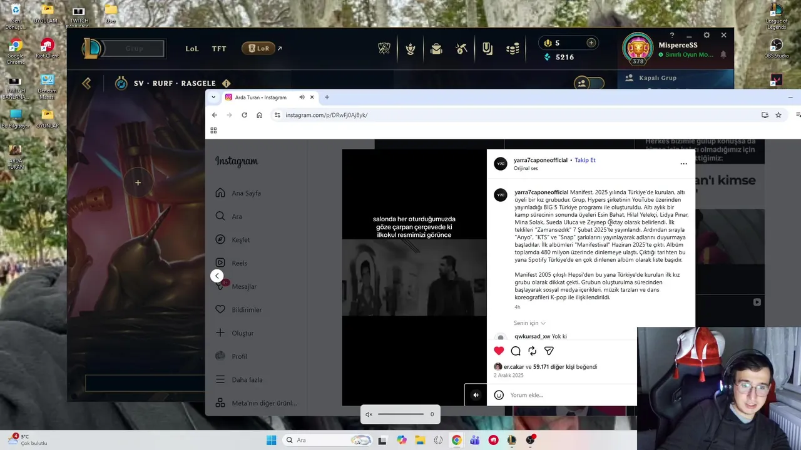Open the LoR tab in League client
Screen dimensions: 801x450
pyautogui.click(x=258, y=48)
